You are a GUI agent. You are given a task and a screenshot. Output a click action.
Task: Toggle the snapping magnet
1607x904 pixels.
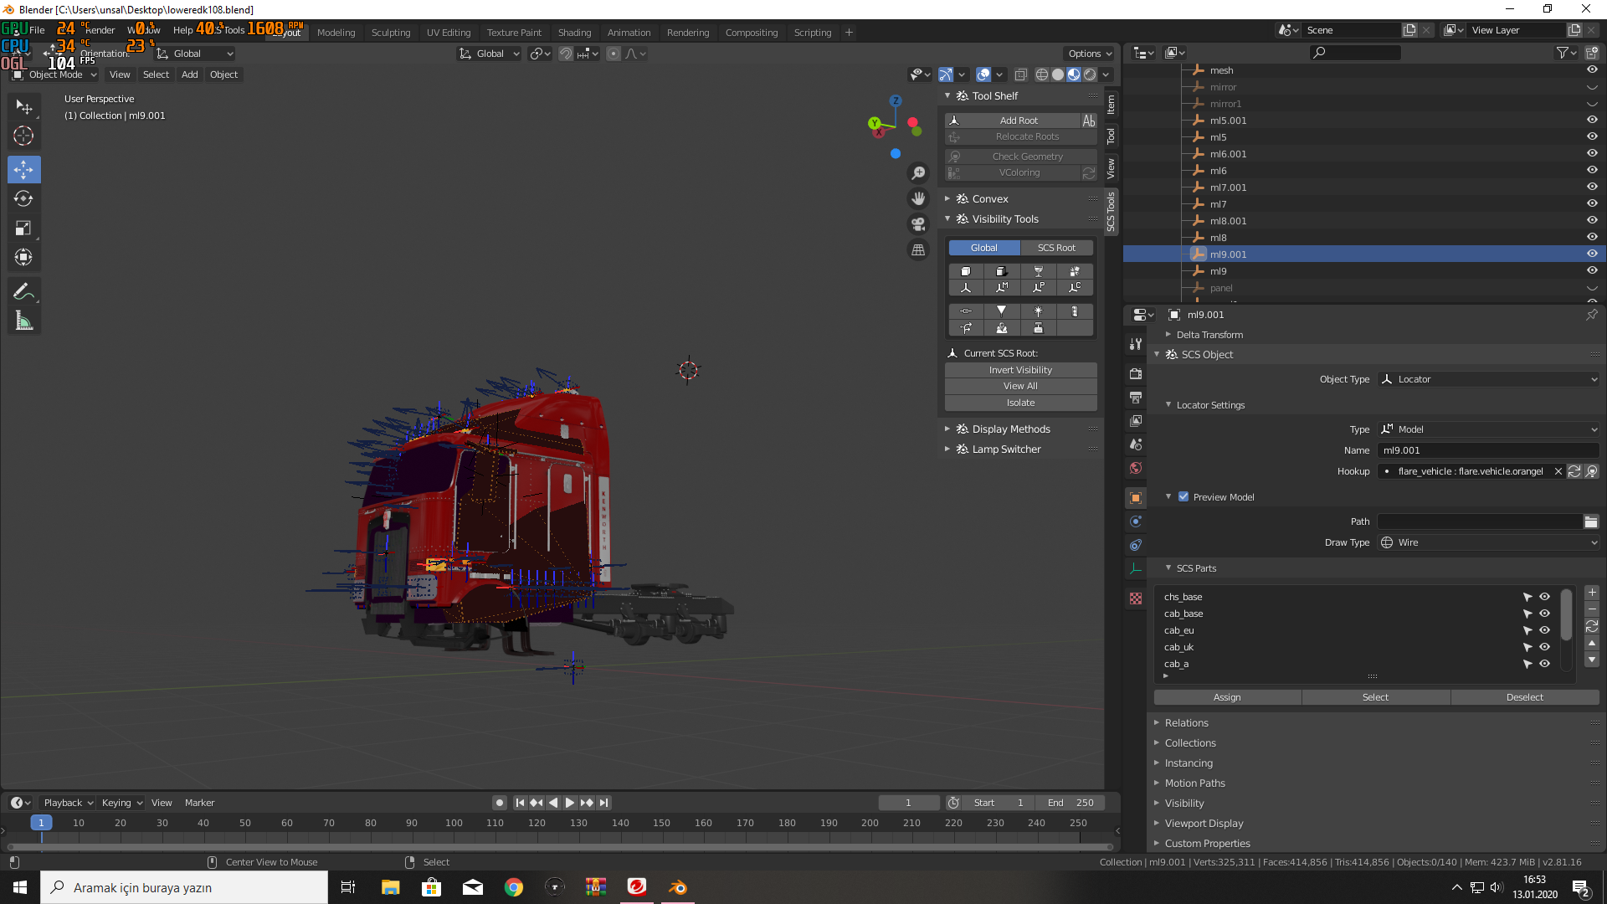pyautogui.click(x=566, y=54)
